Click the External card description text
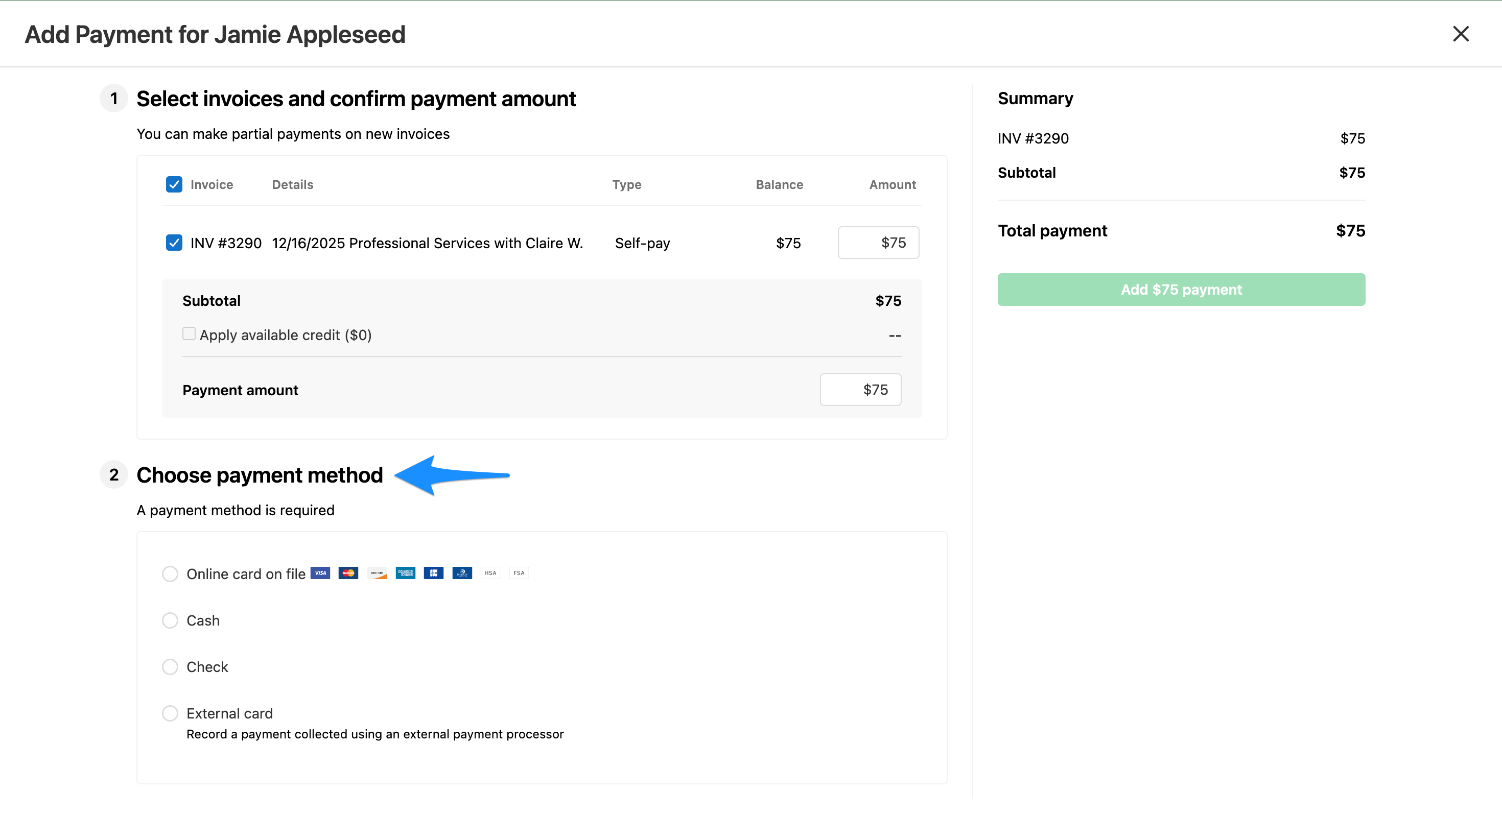The image size is (1502, 815). 375,734
